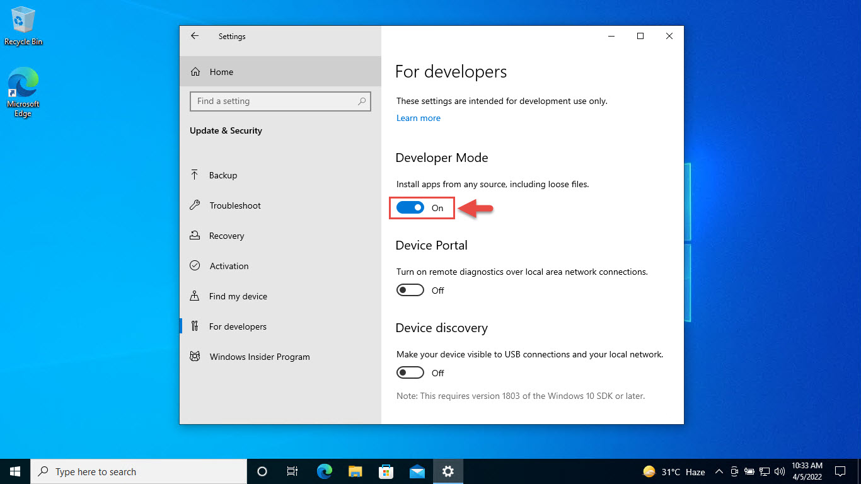Click the Find a setting field

[x=274, y=101]
